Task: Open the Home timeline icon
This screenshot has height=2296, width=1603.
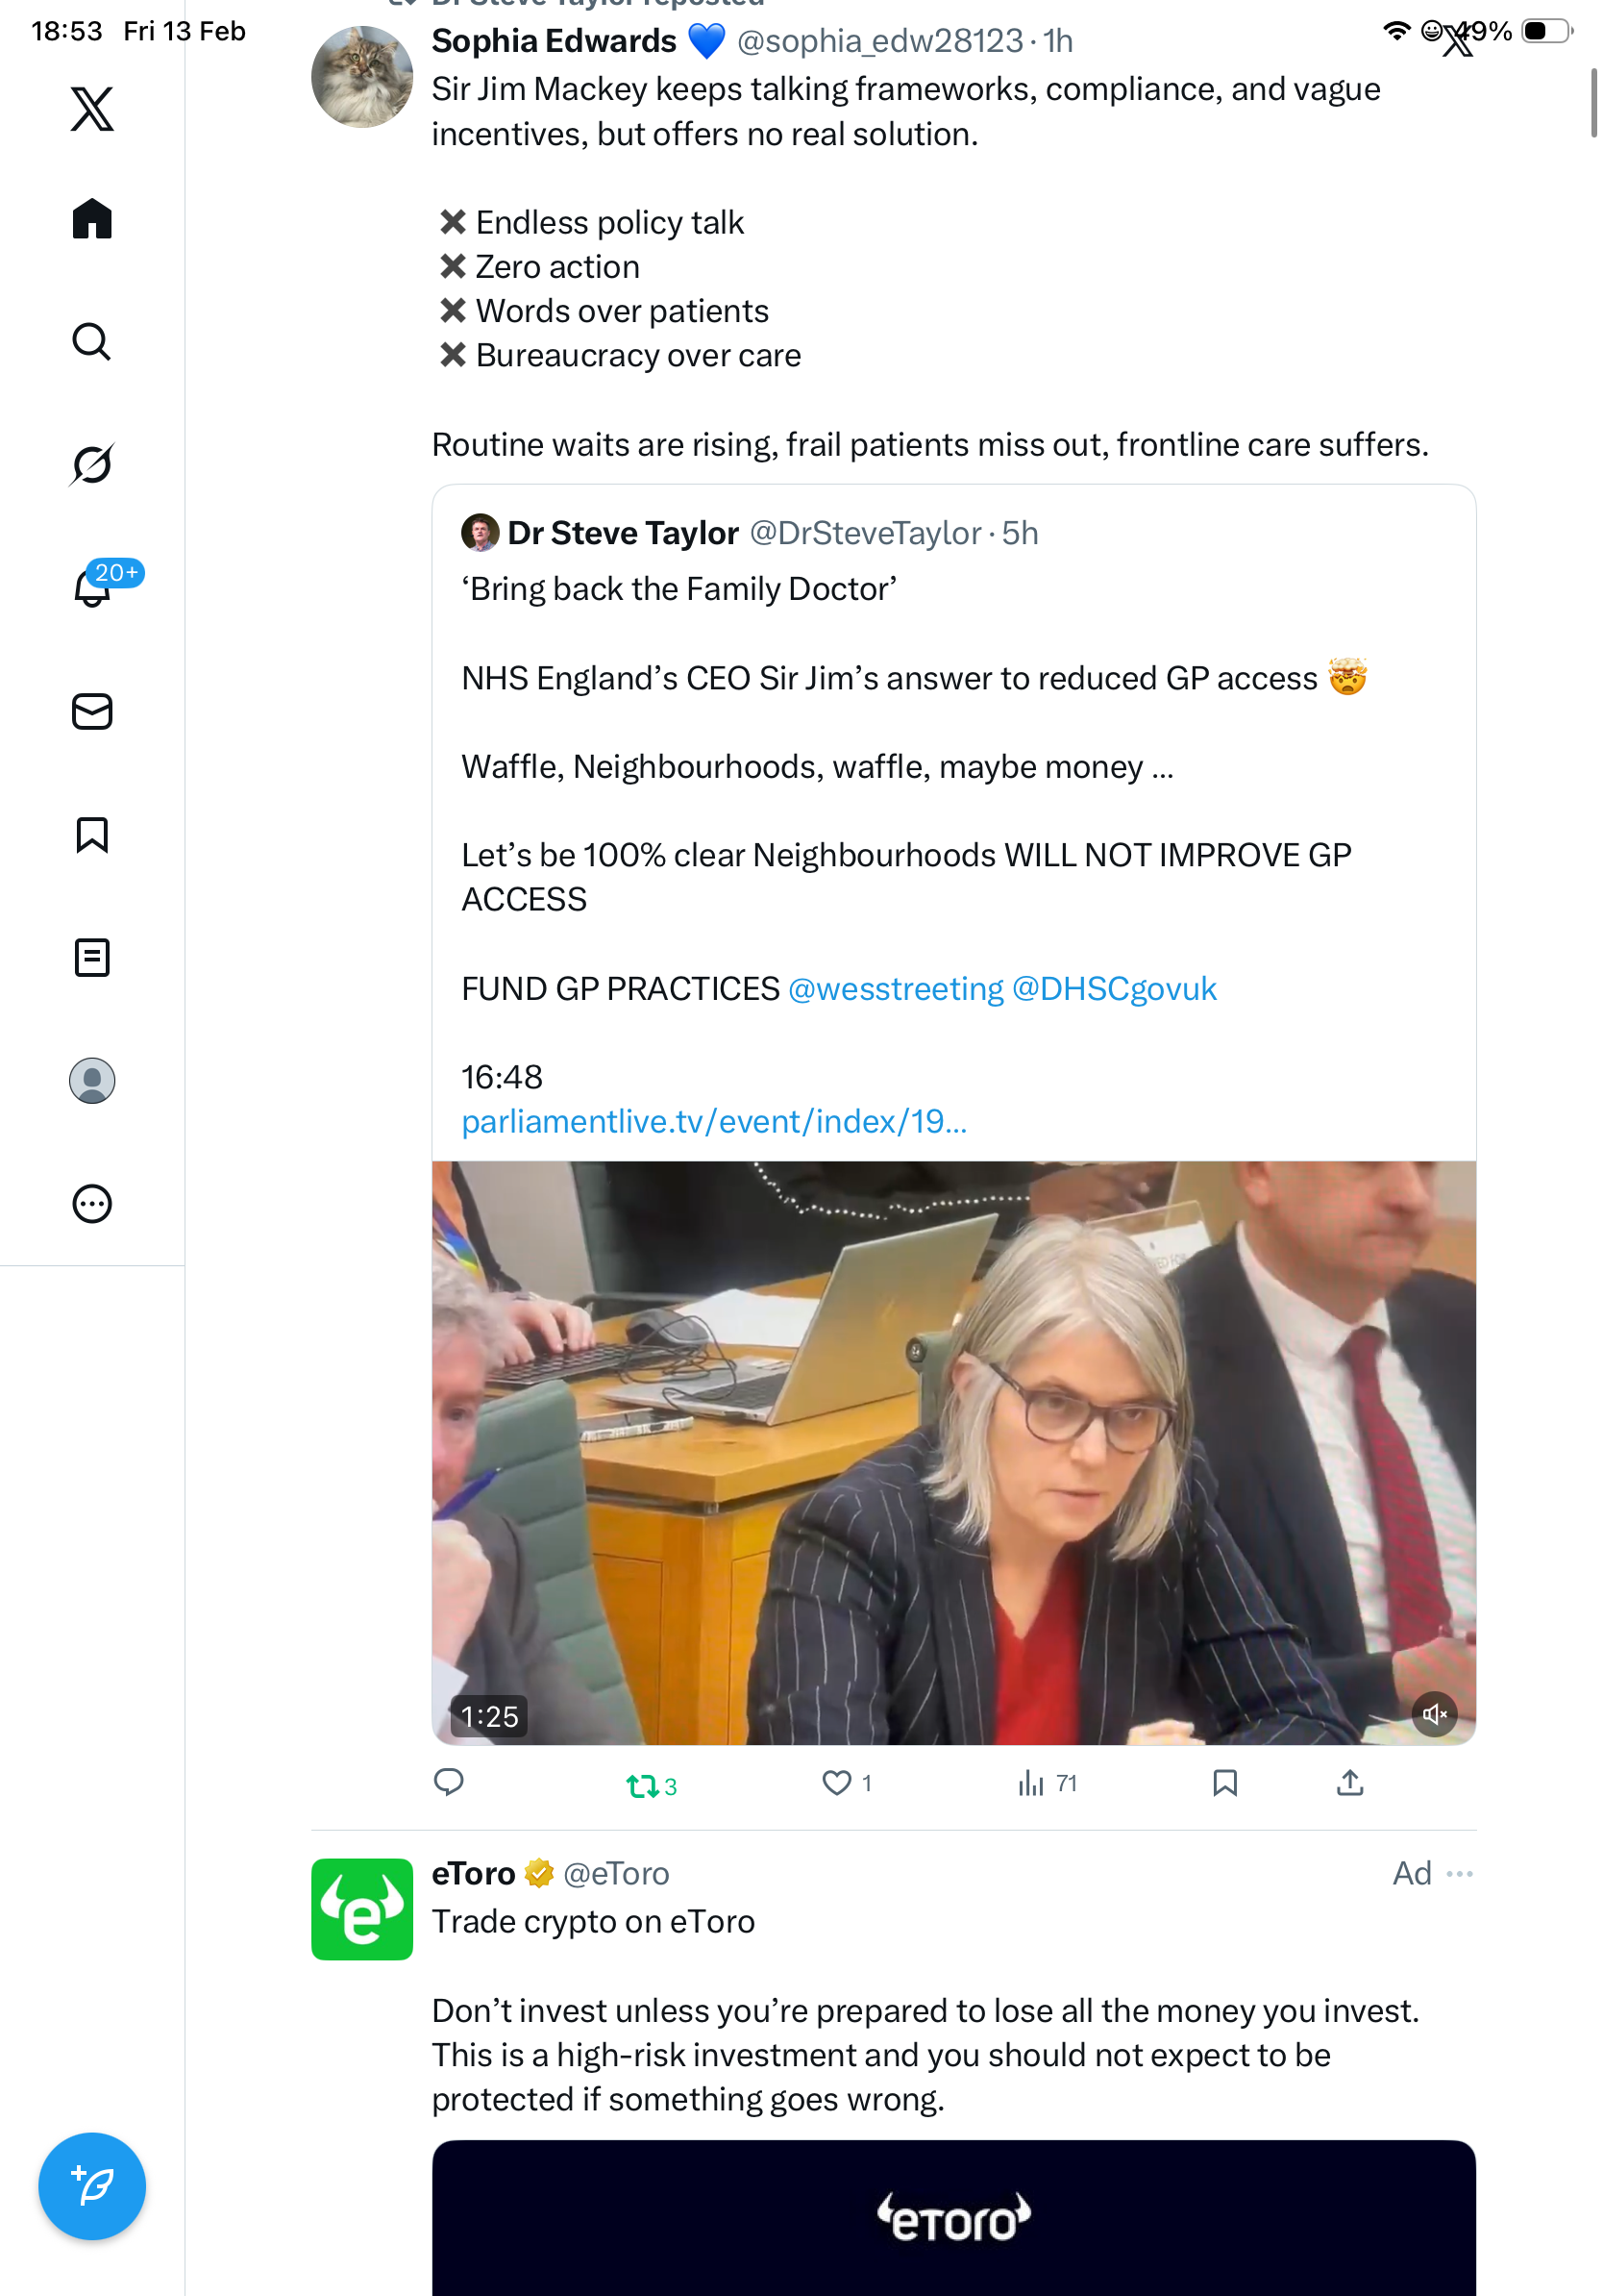Action: tap(92, 219)
